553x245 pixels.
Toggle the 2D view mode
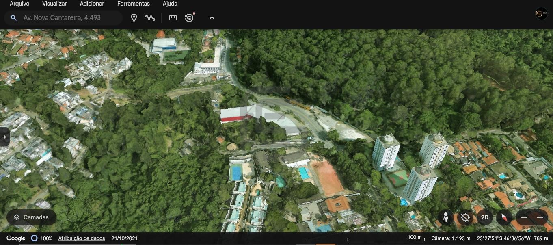(485, 218)
